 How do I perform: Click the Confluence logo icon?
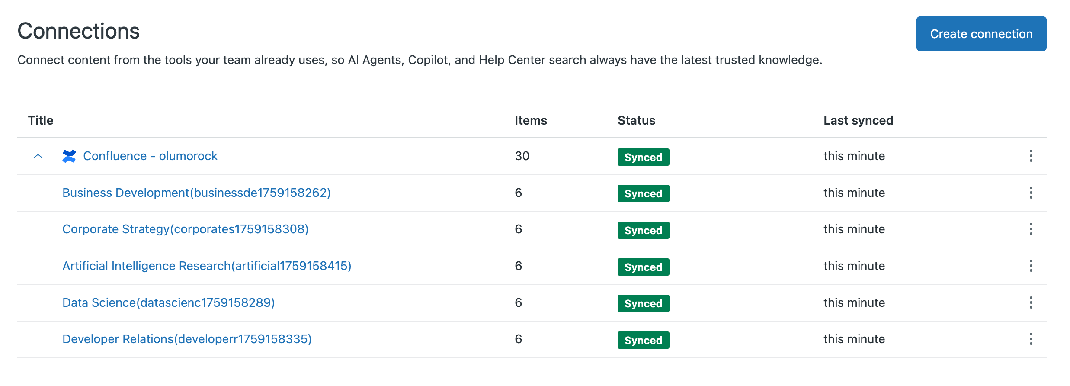(x=69, y=156)
